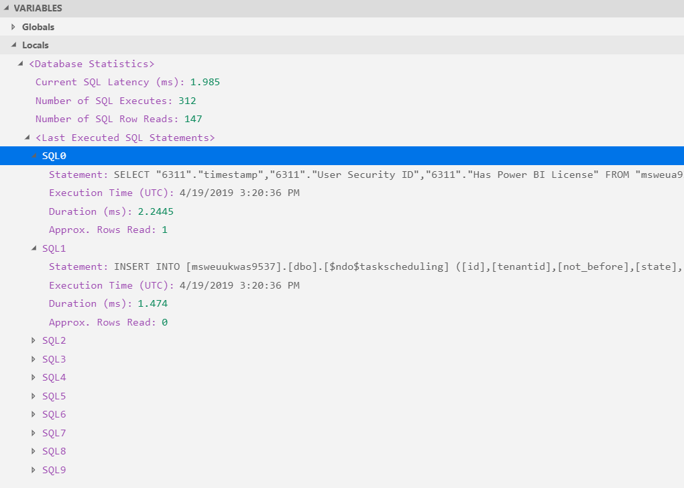Image resolution: width=684 pixels, height=488 pixels.
Task: Collapse the SQL0 node arrow
Action: 34,156
